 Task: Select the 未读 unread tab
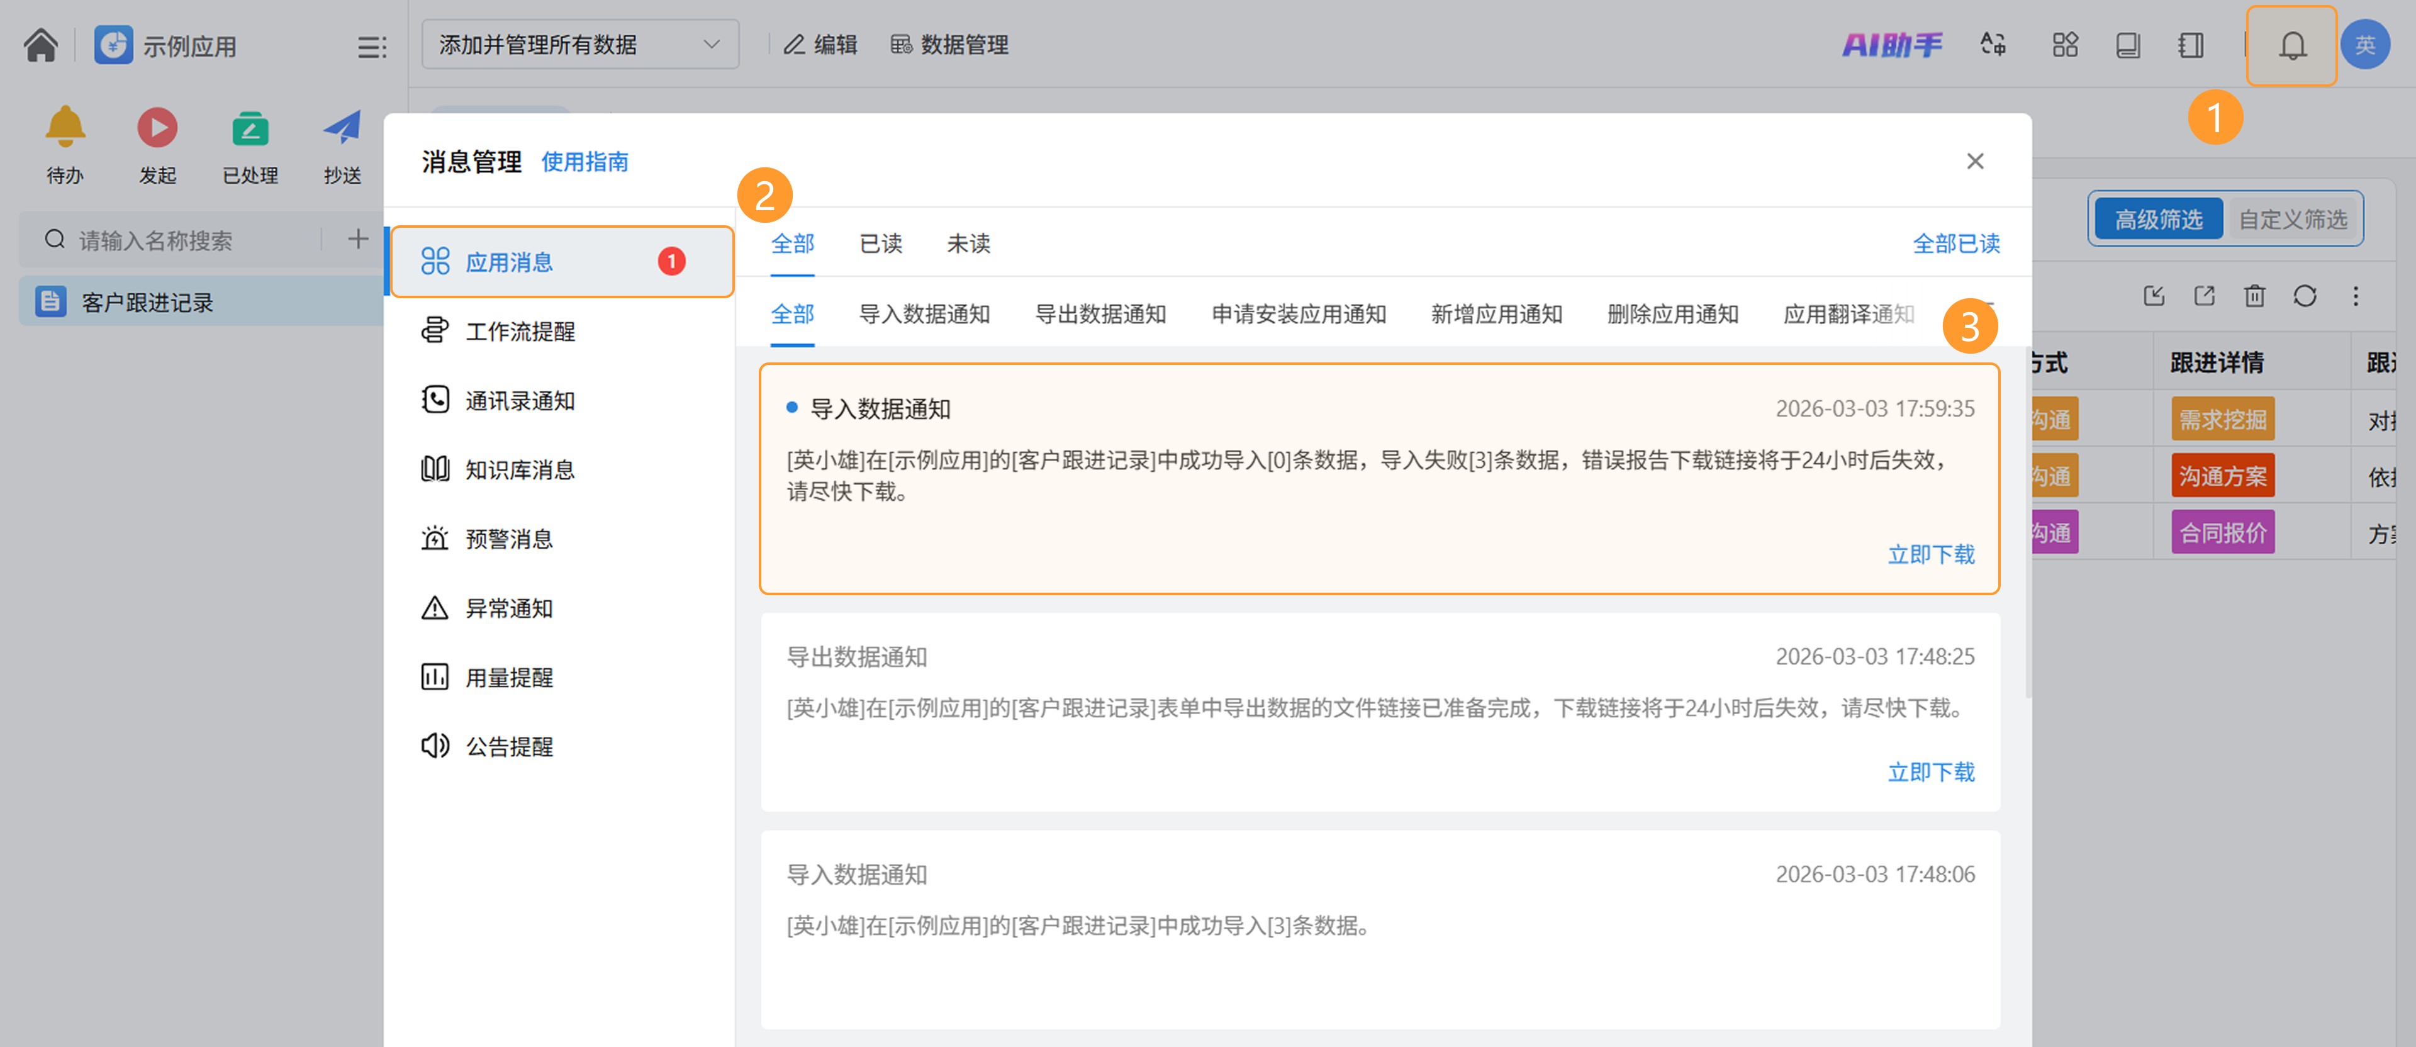click(968, 244)
